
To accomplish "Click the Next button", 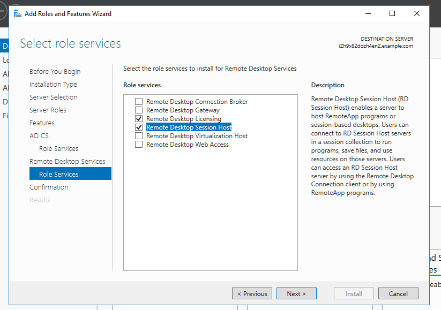I will (296, 294).
